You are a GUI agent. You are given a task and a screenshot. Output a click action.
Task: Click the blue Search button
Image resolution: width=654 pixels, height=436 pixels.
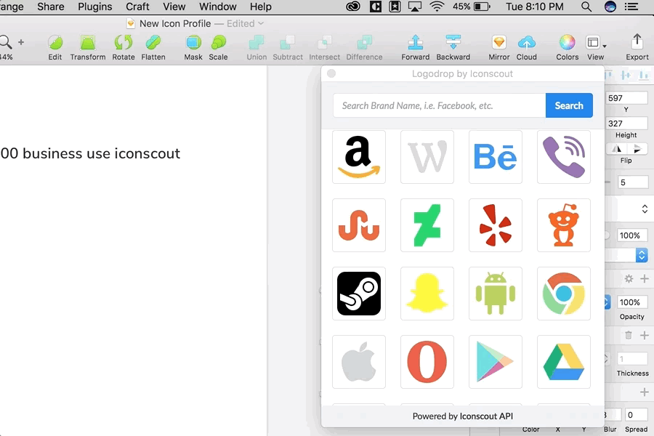coord(569,105)
